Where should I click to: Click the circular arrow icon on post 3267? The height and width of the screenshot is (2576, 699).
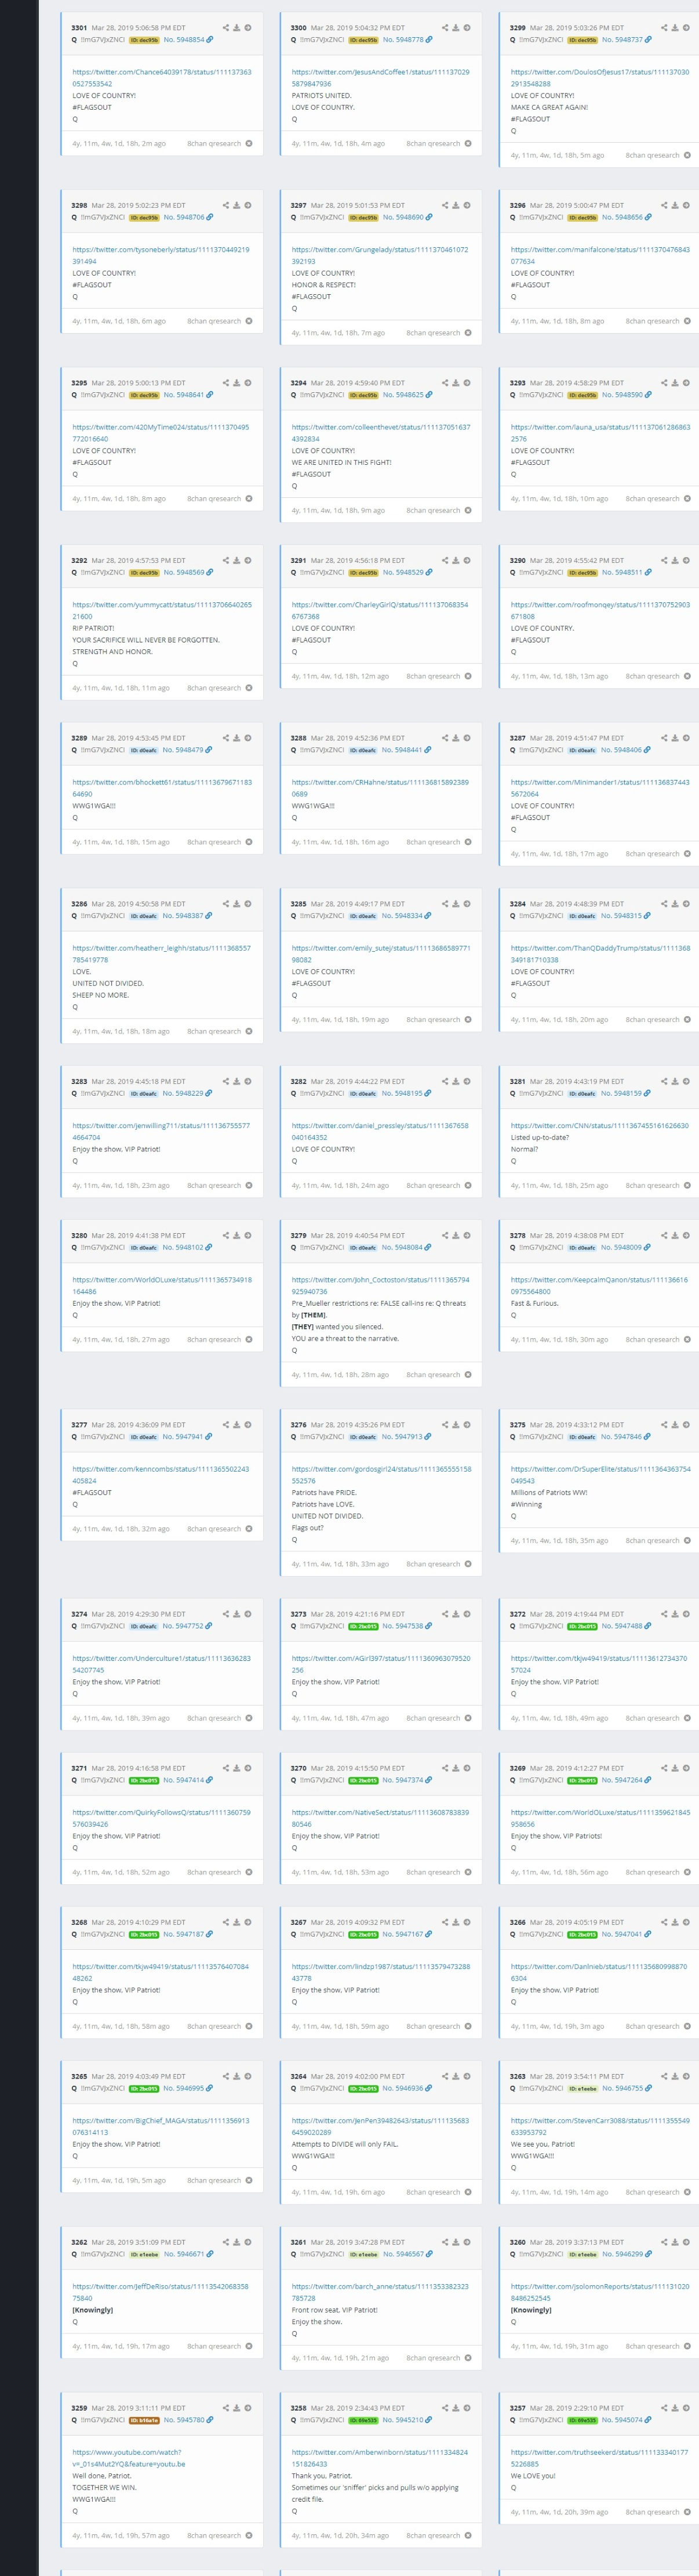click(467, 1922)
